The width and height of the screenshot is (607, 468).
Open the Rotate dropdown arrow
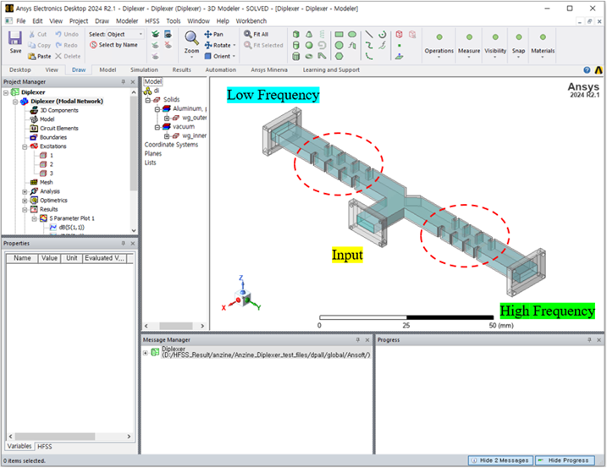point(235,46)
